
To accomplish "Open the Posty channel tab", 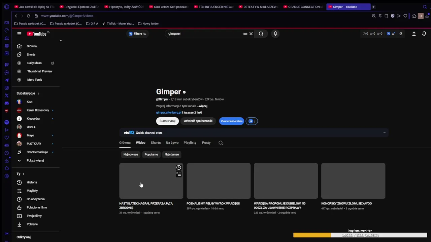I will (x=206, y=143).
